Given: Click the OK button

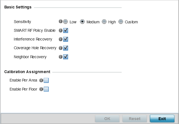Looking at the screenshot, I should coord(107,119).
